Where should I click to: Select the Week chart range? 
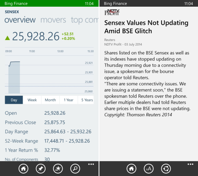(32, 100)
